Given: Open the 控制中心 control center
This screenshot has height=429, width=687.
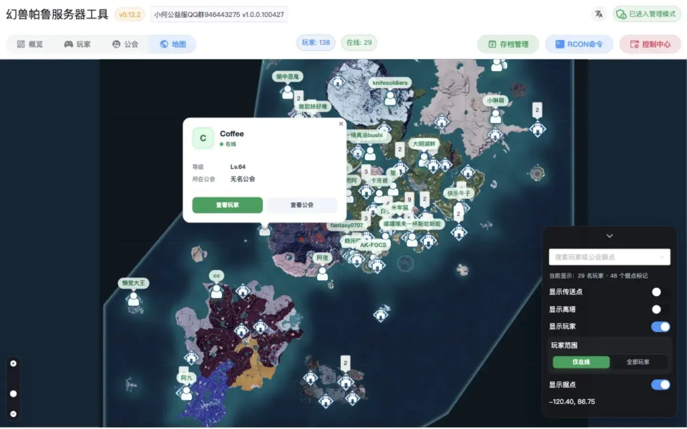Looking at the screenshot, I should coord(650,44).
